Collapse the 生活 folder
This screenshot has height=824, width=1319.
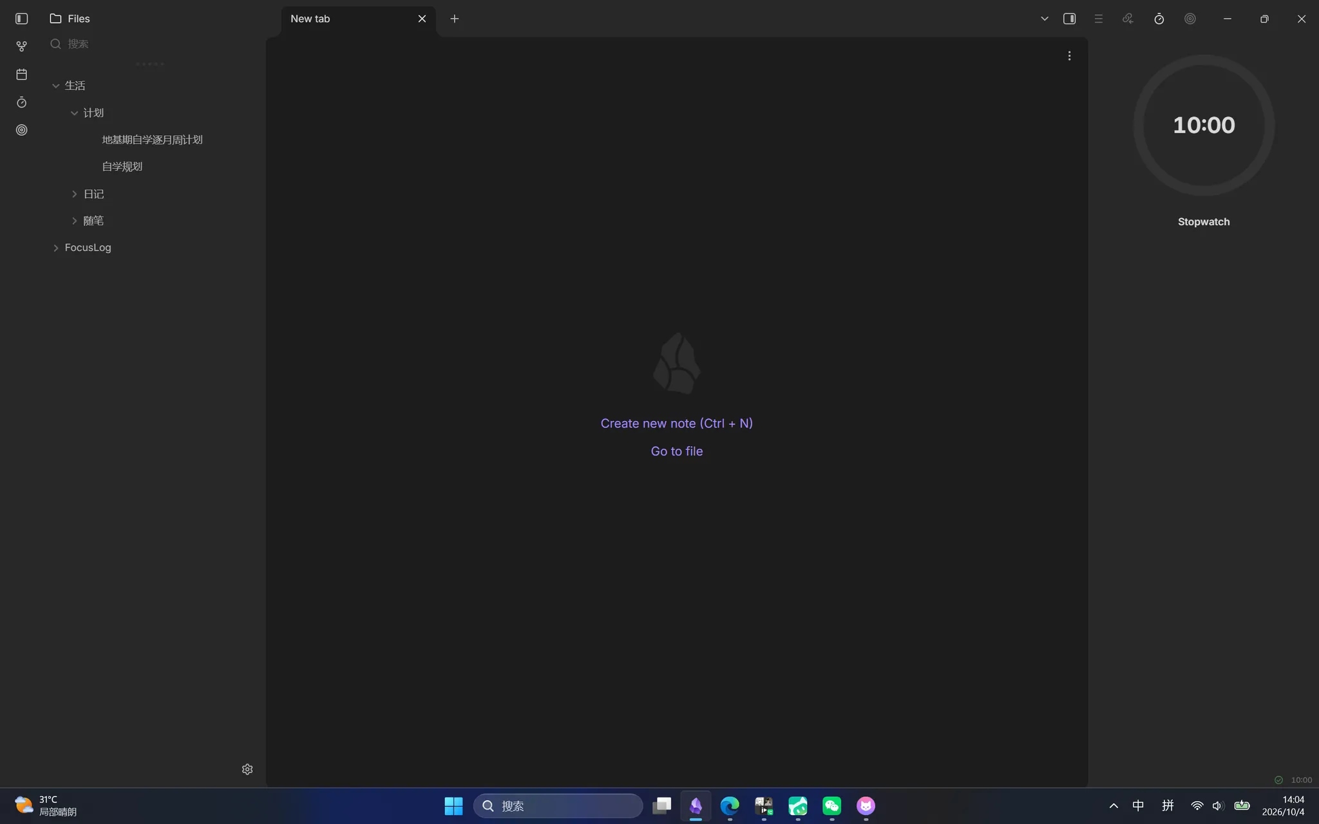(56, 86)
